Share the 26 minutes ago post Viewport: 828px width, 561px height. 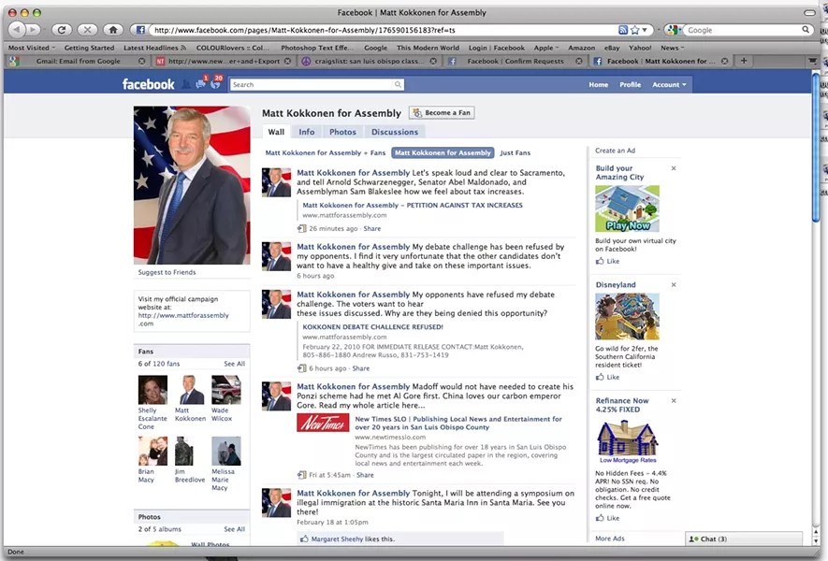point(371,228)
